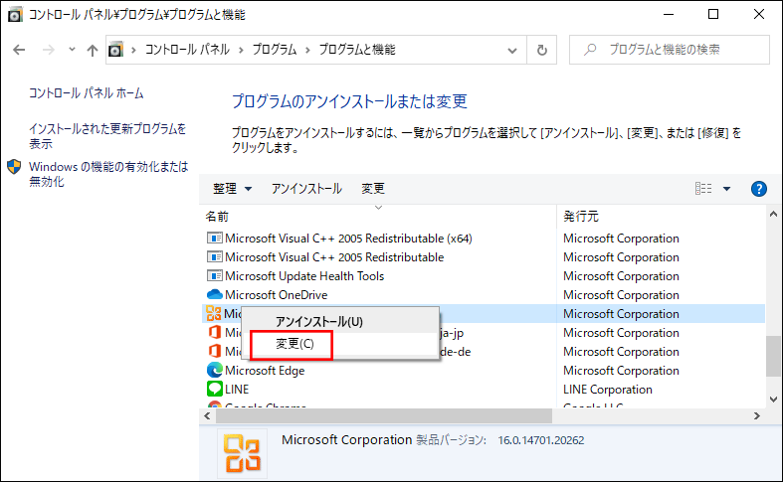Select LINE program entry

coord(237,390)
